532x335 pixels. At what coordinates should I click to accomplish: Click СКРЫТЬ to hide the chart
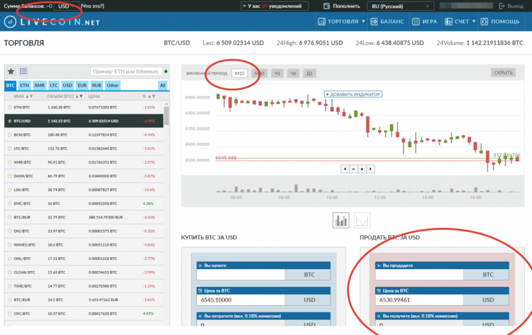tap(503, 73)
